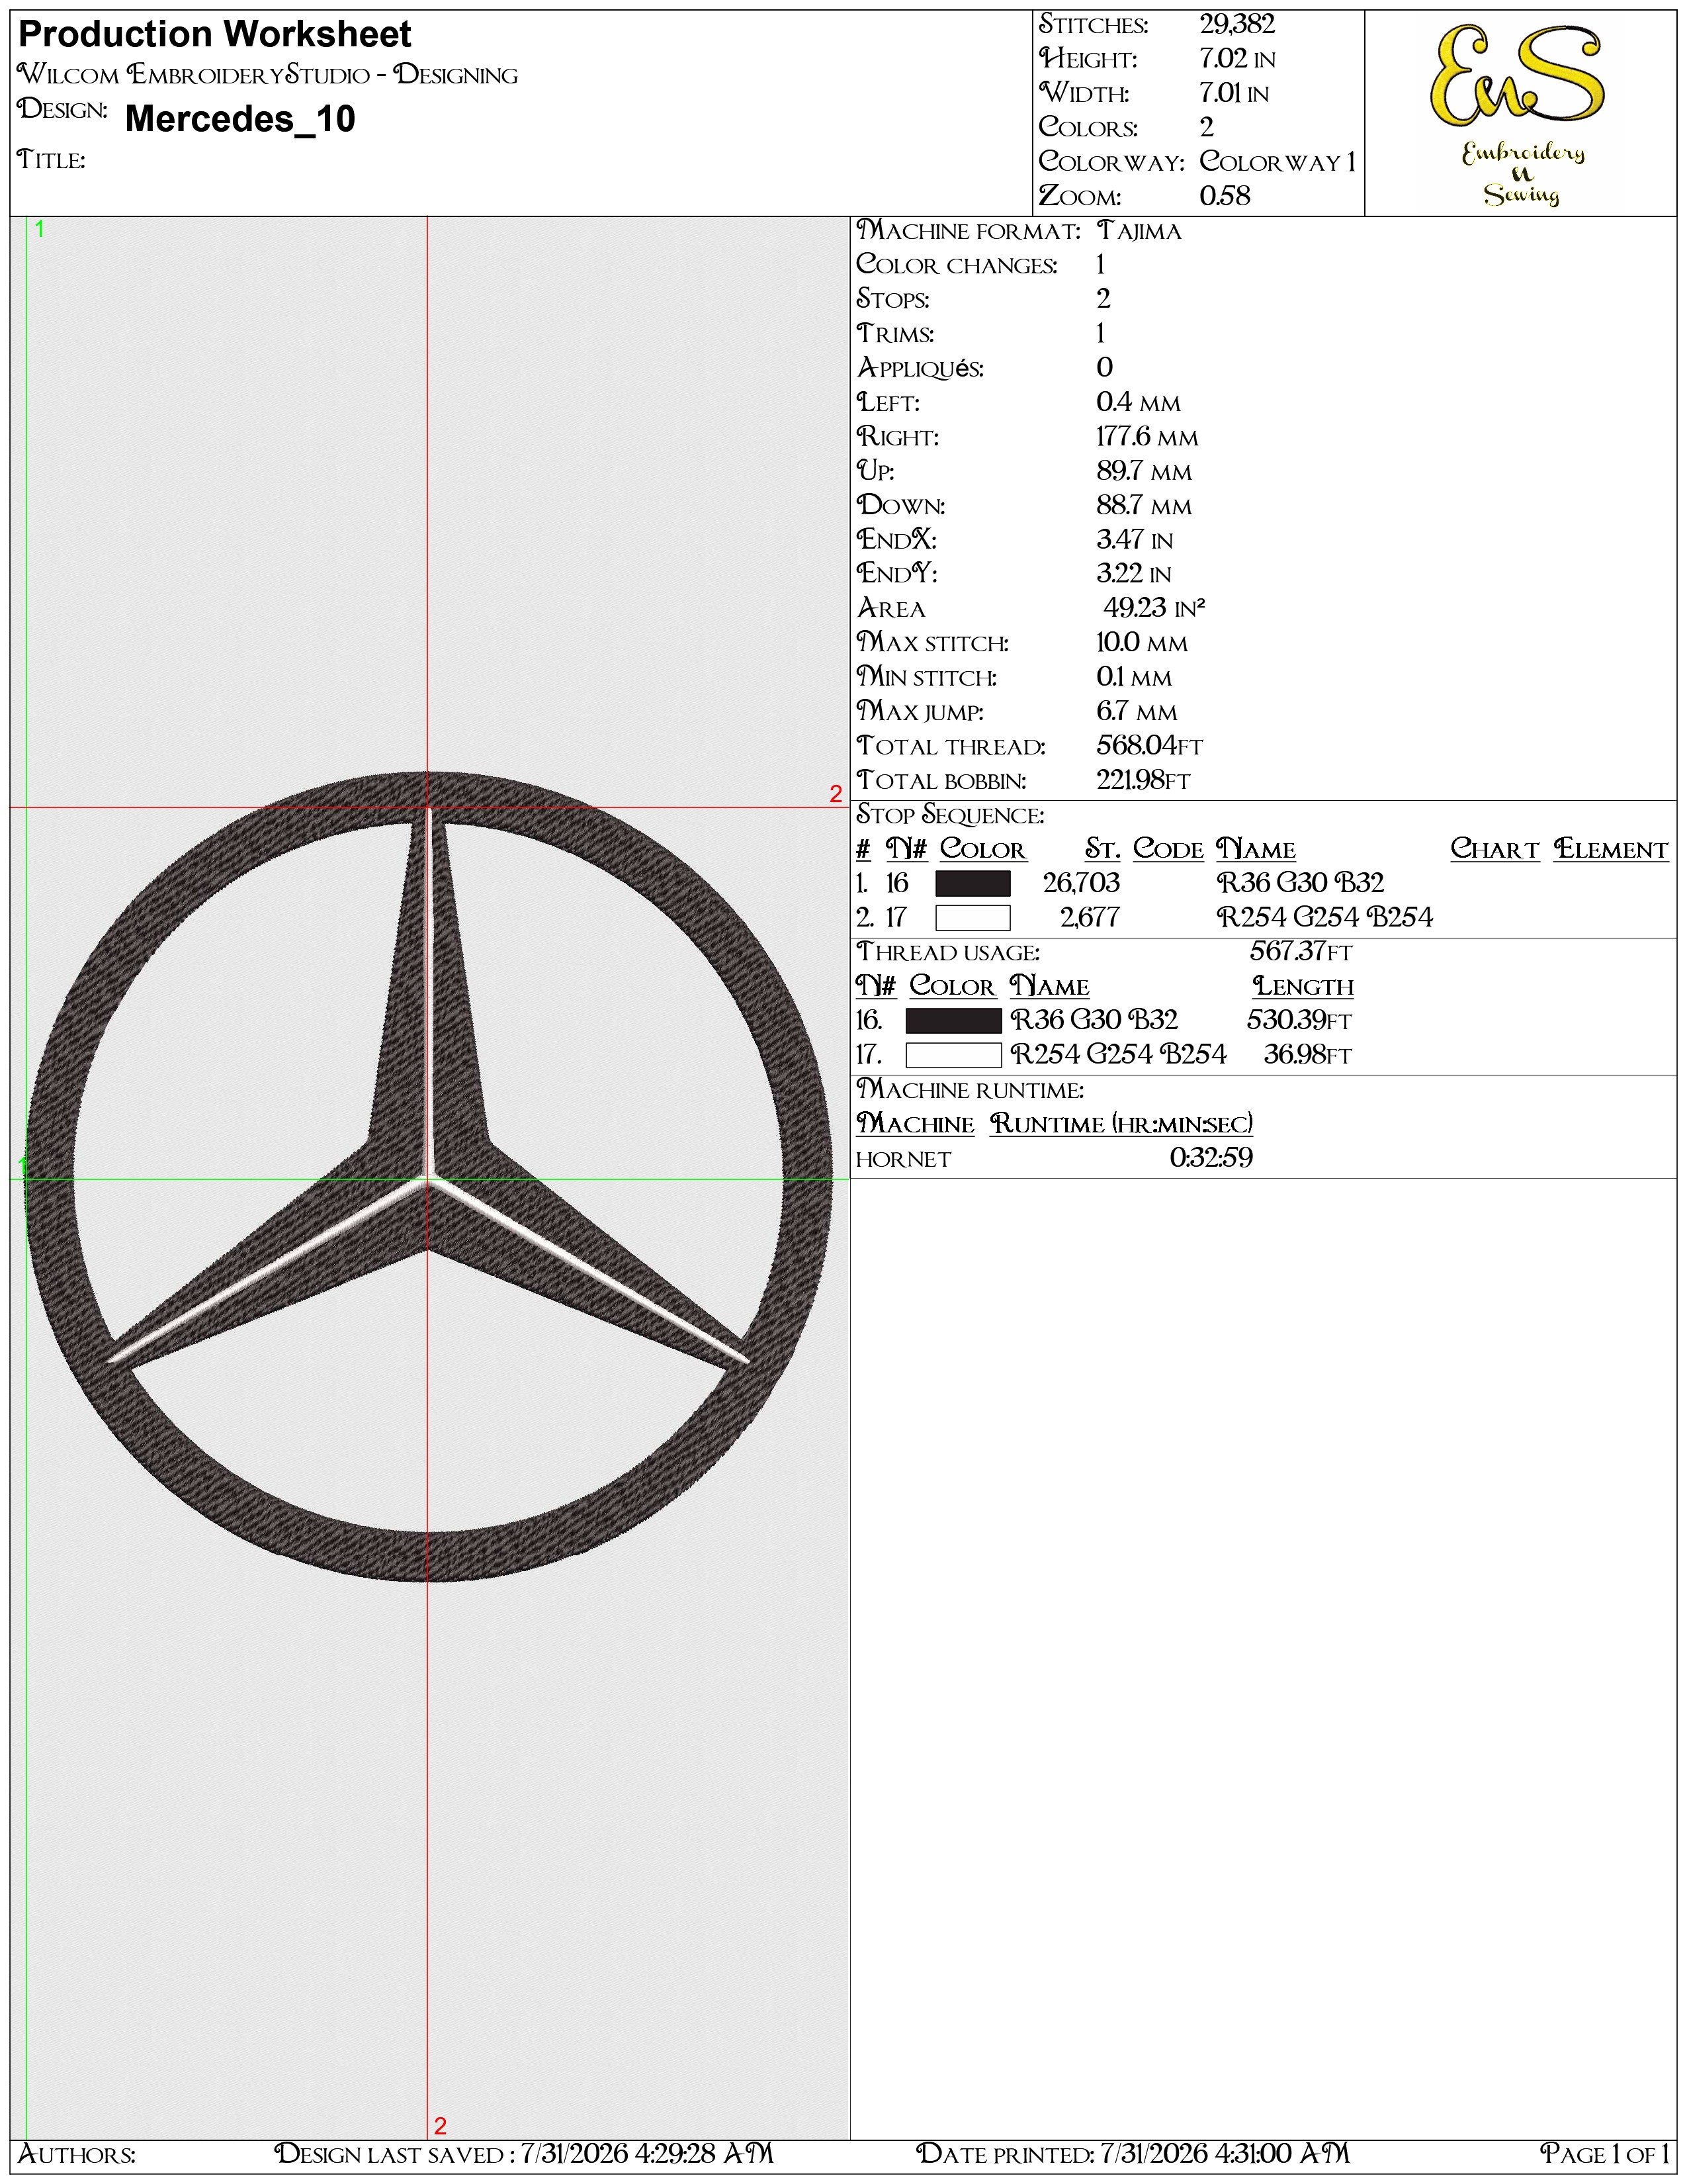Select the Down value "88.7 mm"
This screenshot has height=2184, width=1687.
[1145, 505]
